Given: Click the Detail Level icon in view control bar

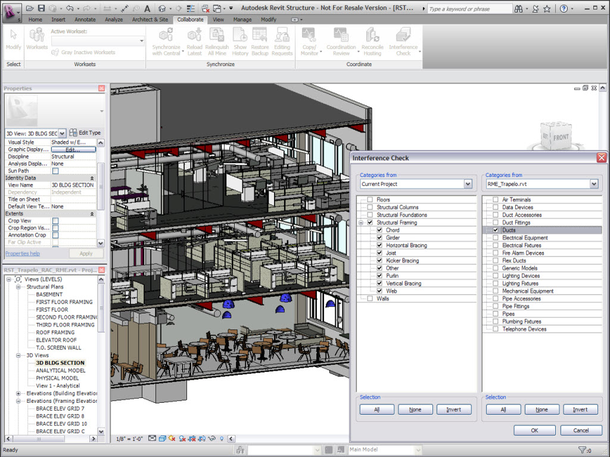Looking at the screenshot, I should click(152, 439).
